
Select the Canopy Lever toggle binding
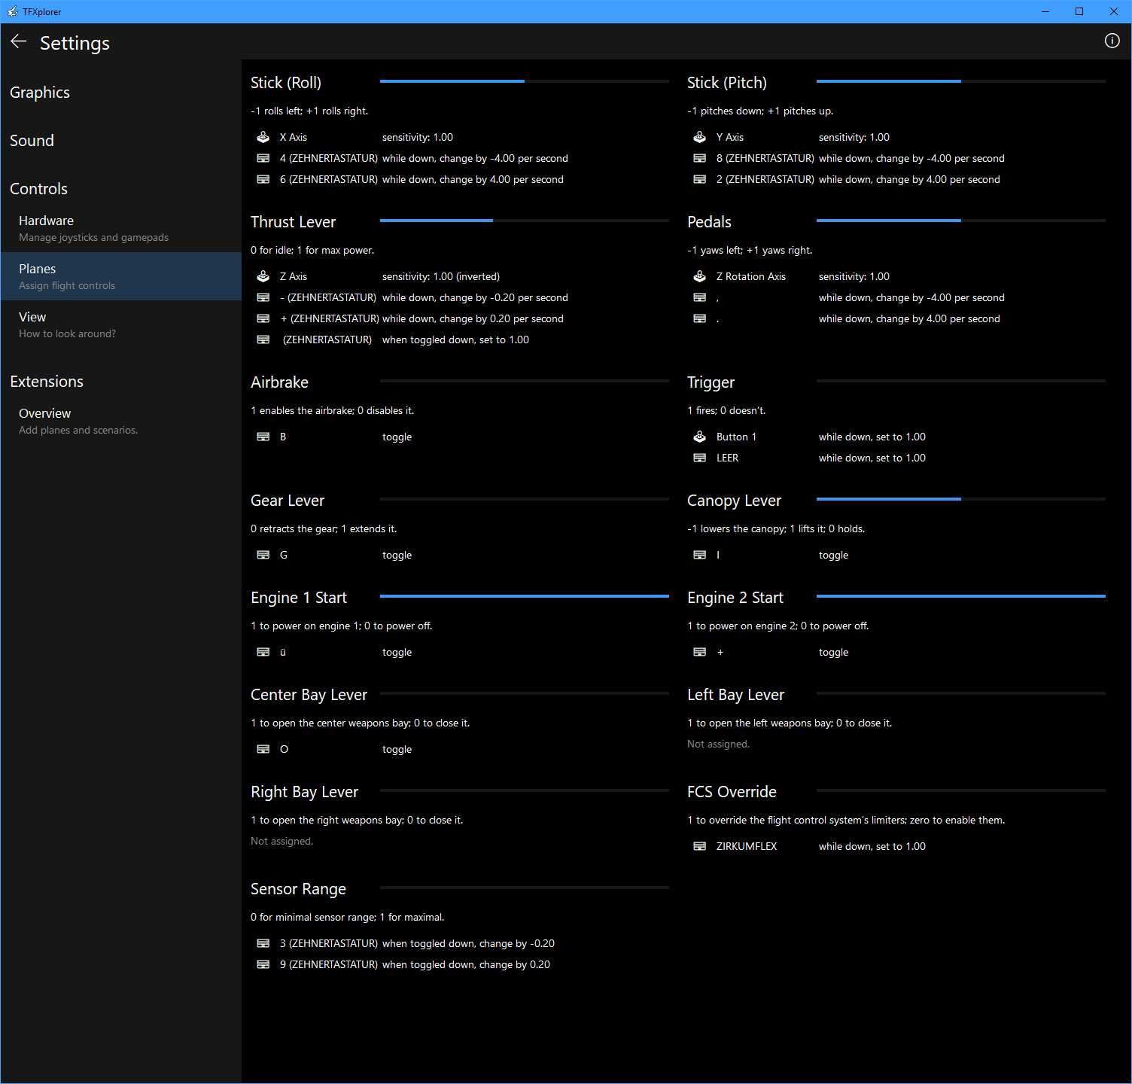(x=833, y=555)
